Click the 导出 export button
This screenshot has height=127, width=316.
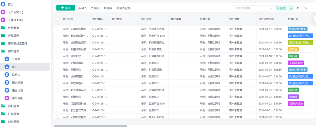tap(95, 8)
